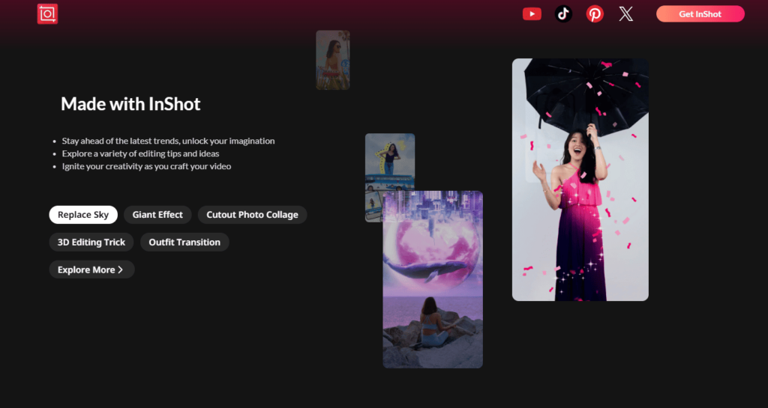
Task: Click the text 'Stay ahead of the latest trends, unlock your imagination'
Action: click(168, 141)
